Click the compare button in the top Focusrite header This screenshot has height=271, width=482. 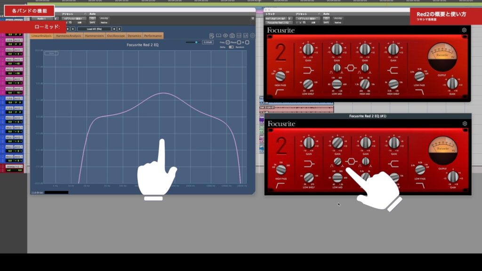pyautogui.click(x=314, y=23)
